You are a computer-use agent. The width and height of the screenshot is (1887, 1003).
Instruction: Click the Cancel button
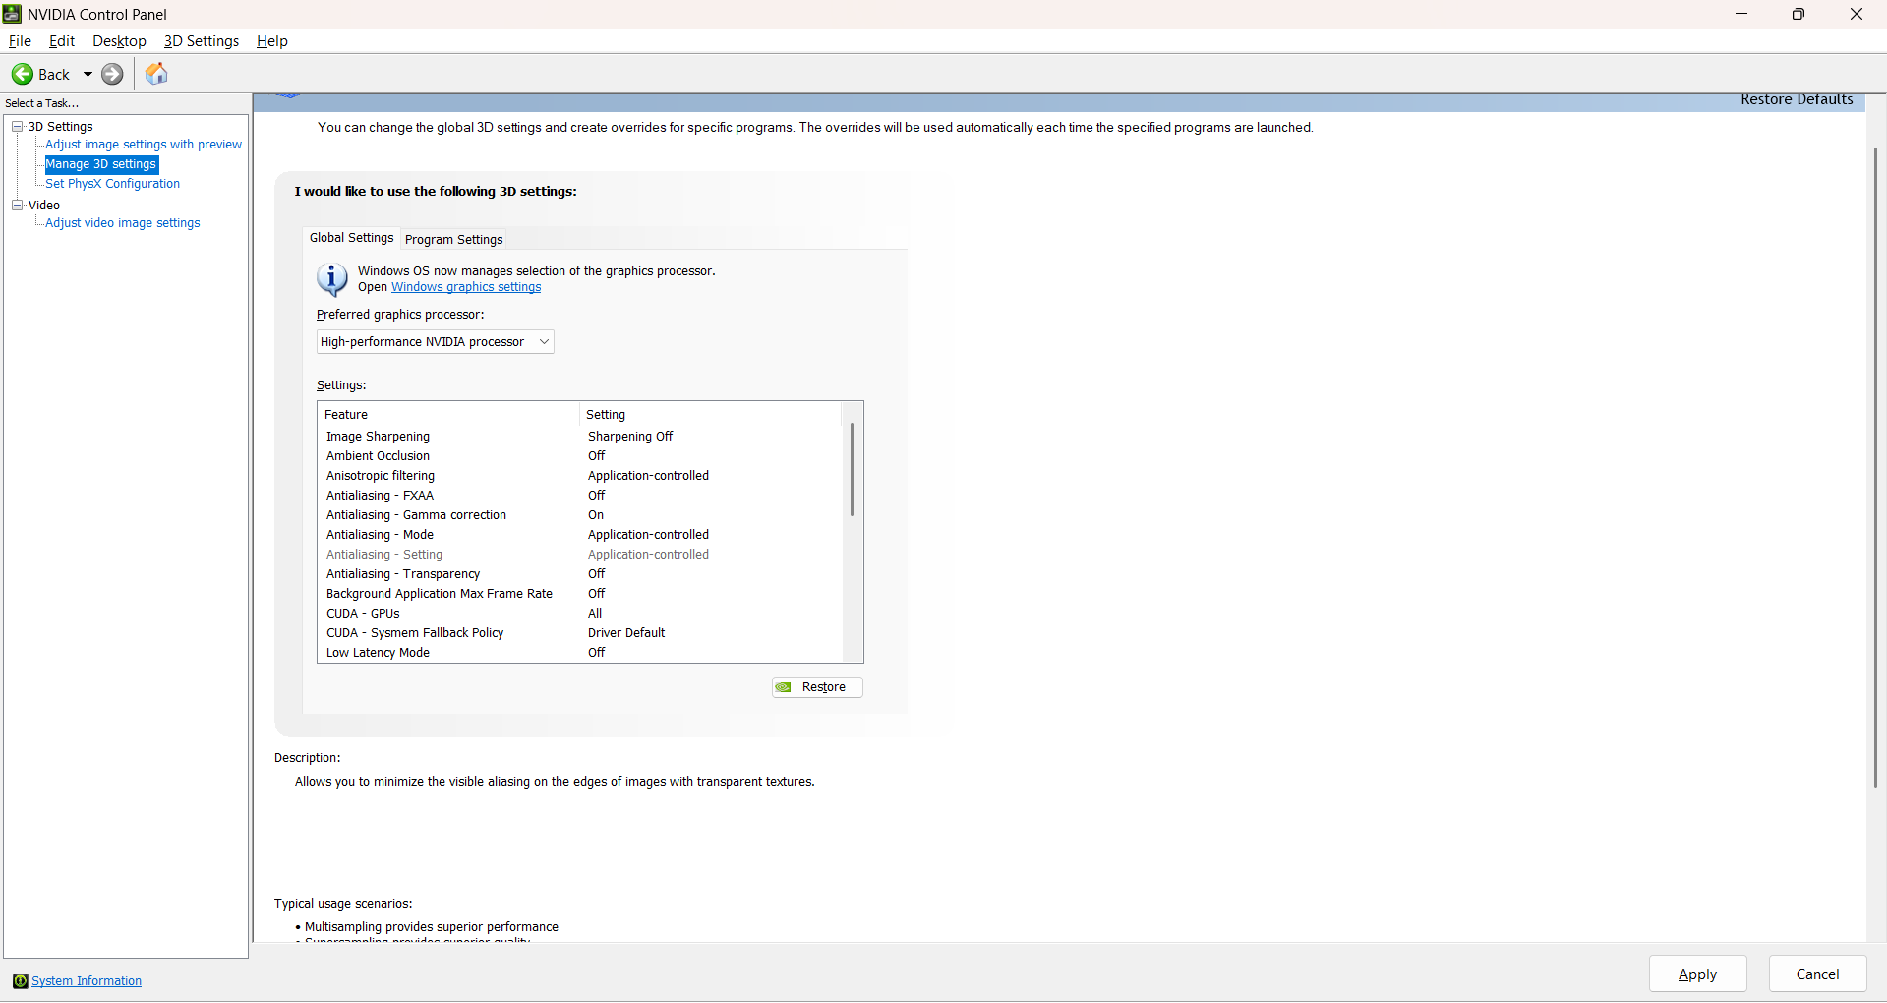[1817, 974]
